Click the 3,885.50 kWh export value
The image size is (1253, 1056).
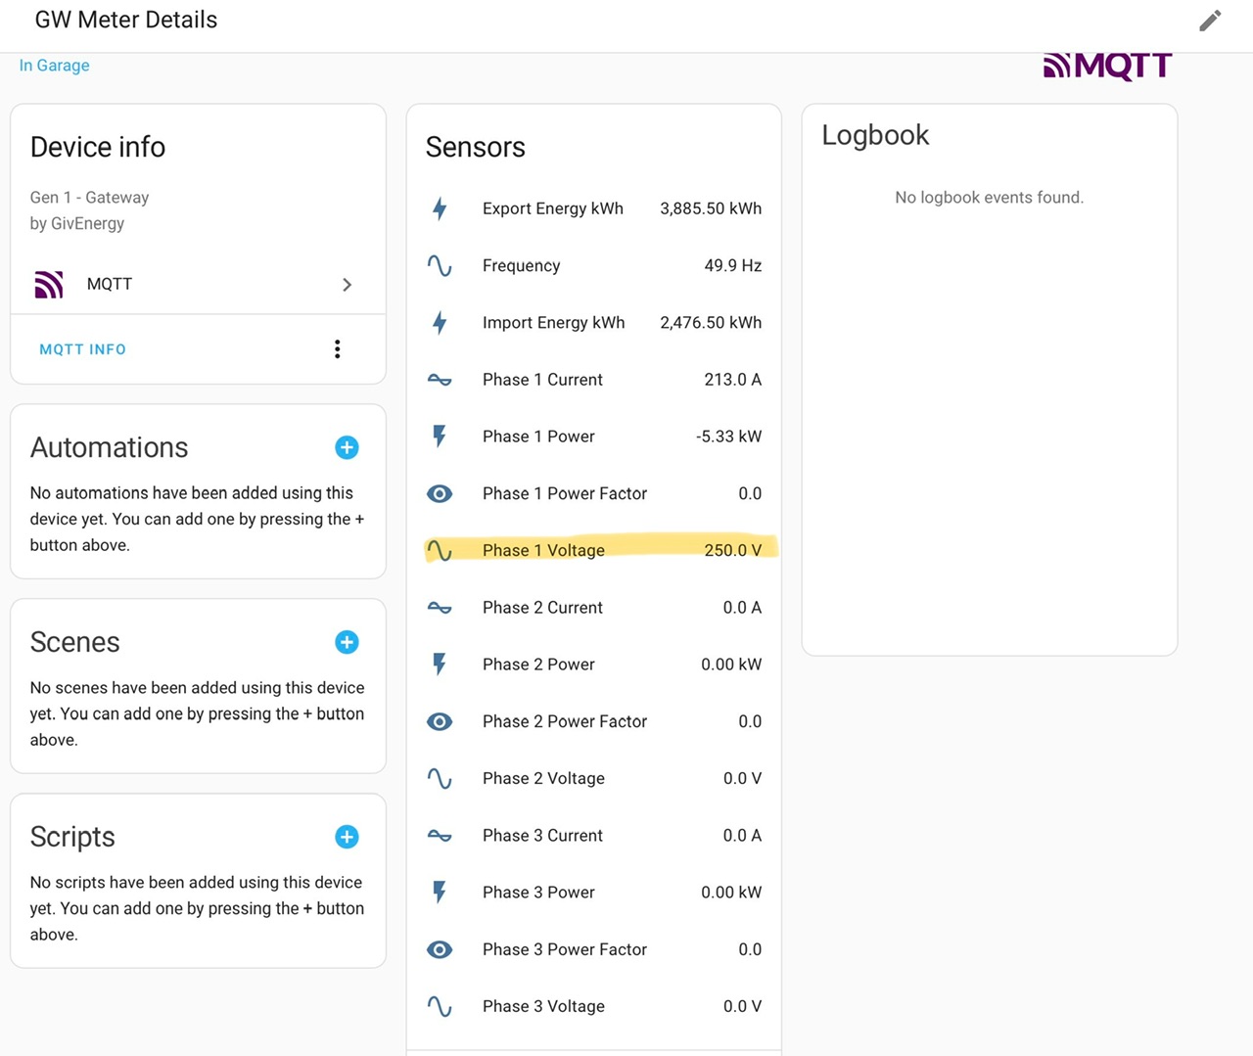pos(711,208)
